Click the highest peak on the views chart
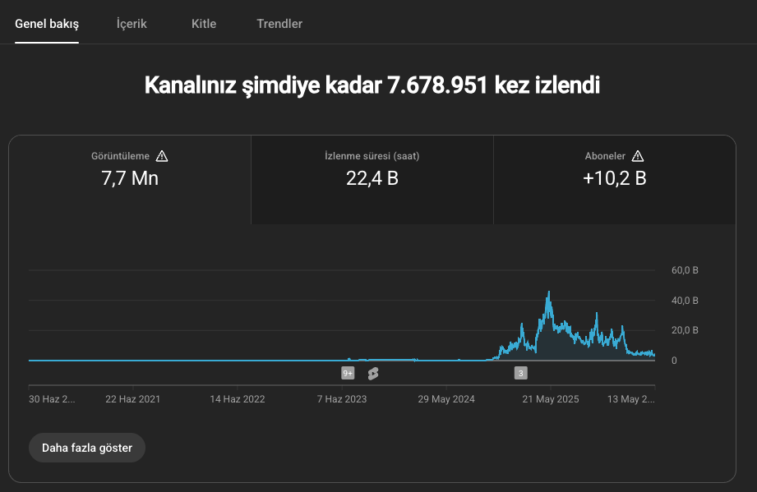757x492 pixels. tap(549, 292)
